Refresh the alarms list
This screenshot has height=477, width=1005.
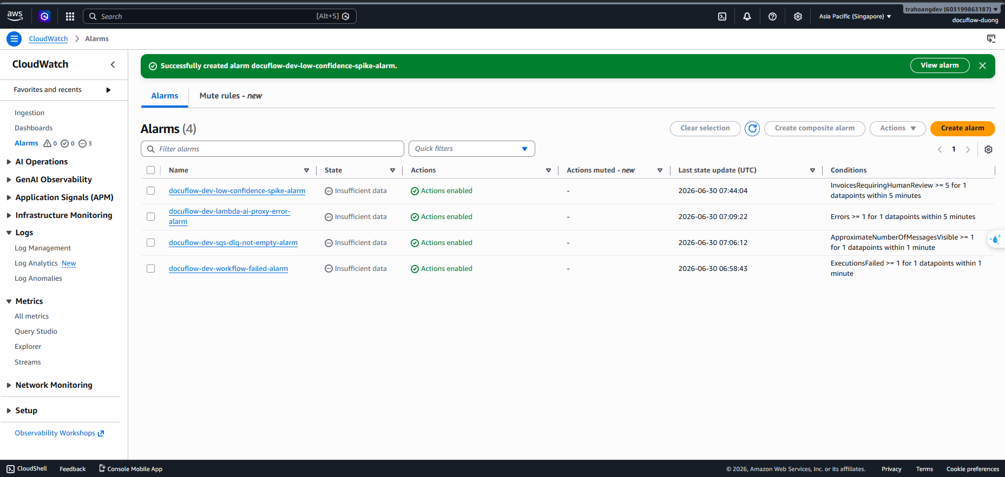(x=752, y=128)
